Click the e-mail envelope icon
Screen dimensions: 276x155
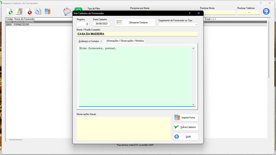pos(67,12)
